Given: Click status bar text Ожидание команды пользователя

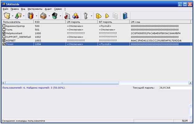Looking at the screenshot, I should pos(23,121).
